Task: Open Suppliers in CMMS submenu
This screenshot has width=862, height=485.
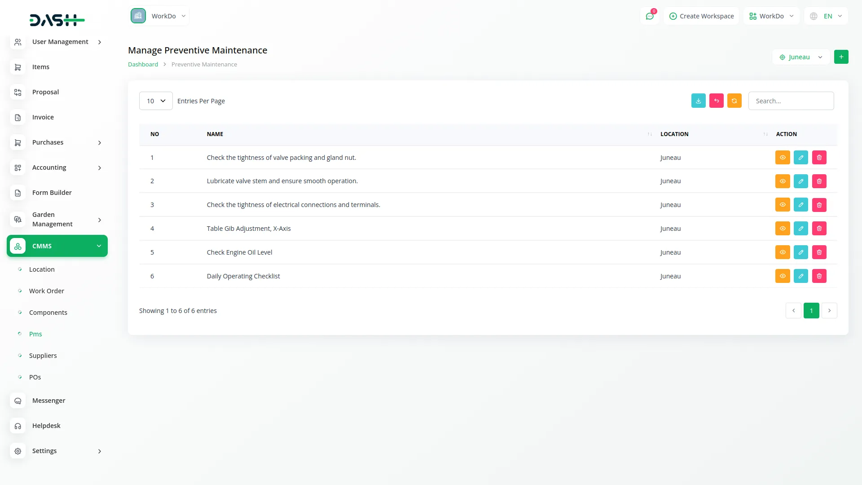Action: pos(43,356)
